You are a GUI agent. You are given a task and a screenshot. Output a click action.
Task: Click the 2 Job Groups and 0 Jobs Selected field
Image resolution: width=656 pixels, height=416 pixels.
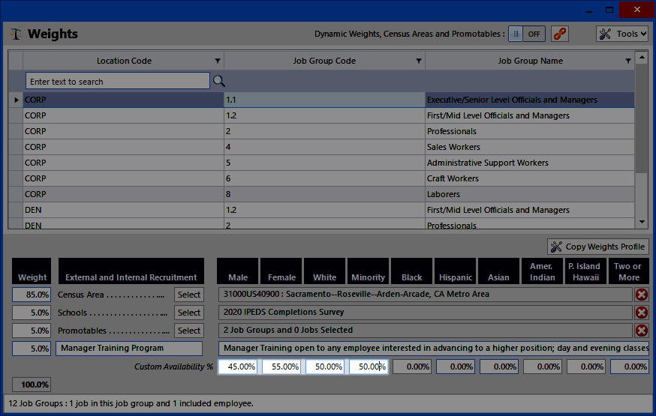pos(425,331)
